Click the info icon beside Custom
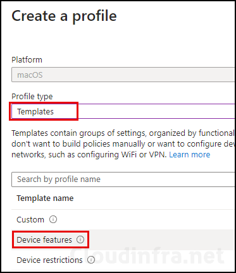Viewport: 236px width, 273px height. click(53, 219)
